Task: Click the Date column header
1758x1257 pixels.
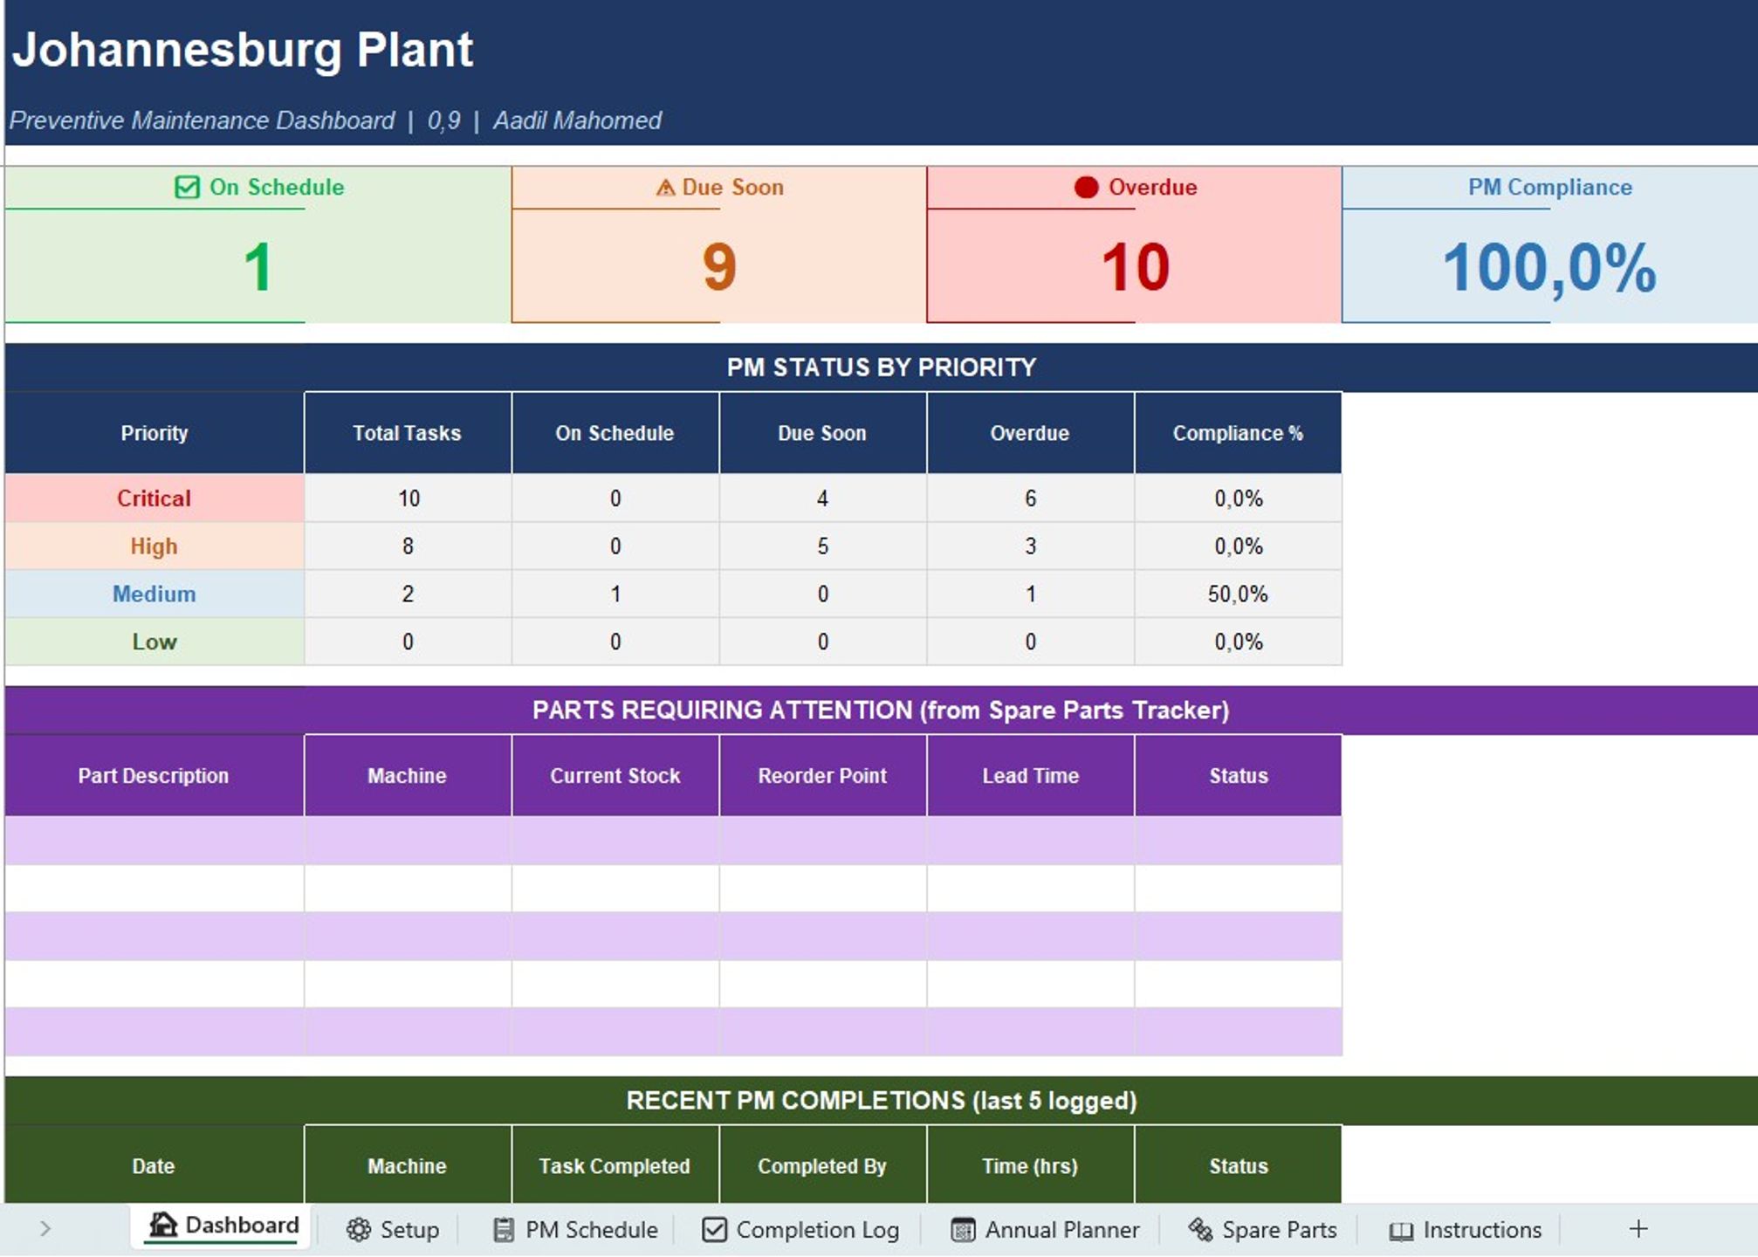Action: point(154,1166)
